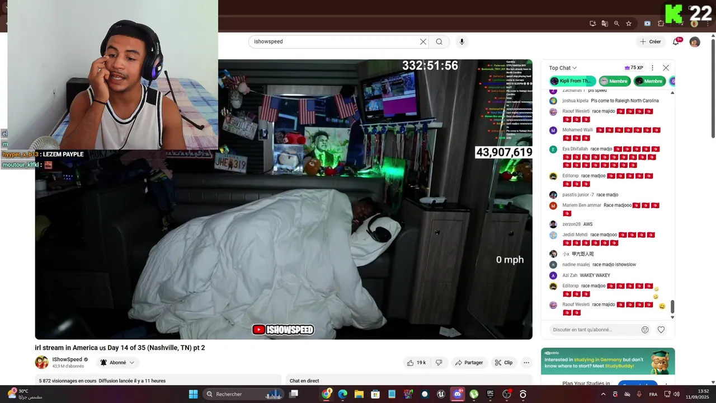The width and height of the screenshot is (716, 403).
Task: Open Task View on the taskbar
Action: tap(294, 394)
